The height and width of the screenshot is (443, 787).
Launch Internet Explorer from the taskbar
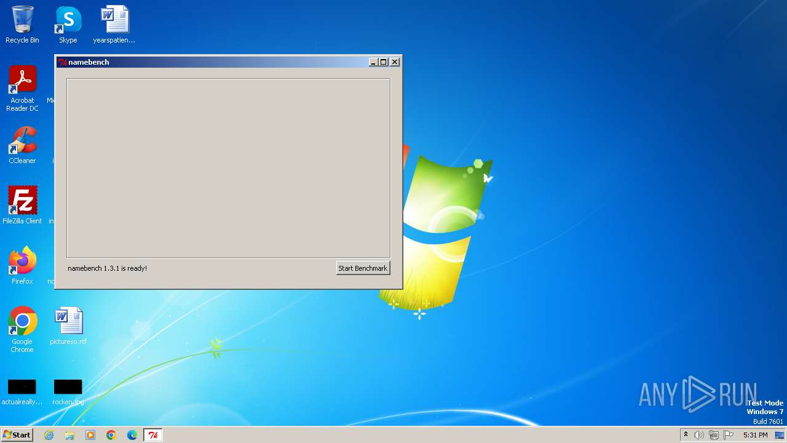coord(49,435)
